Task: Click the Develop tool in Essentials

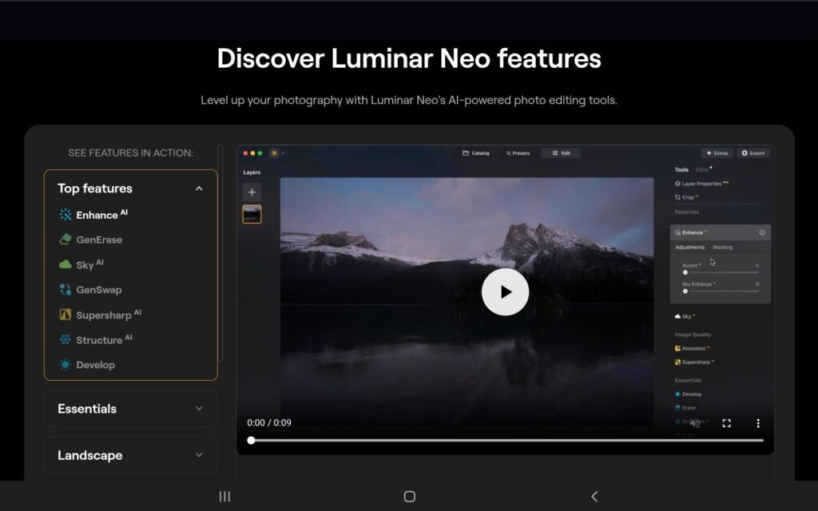Action: (x=688, y=394)
